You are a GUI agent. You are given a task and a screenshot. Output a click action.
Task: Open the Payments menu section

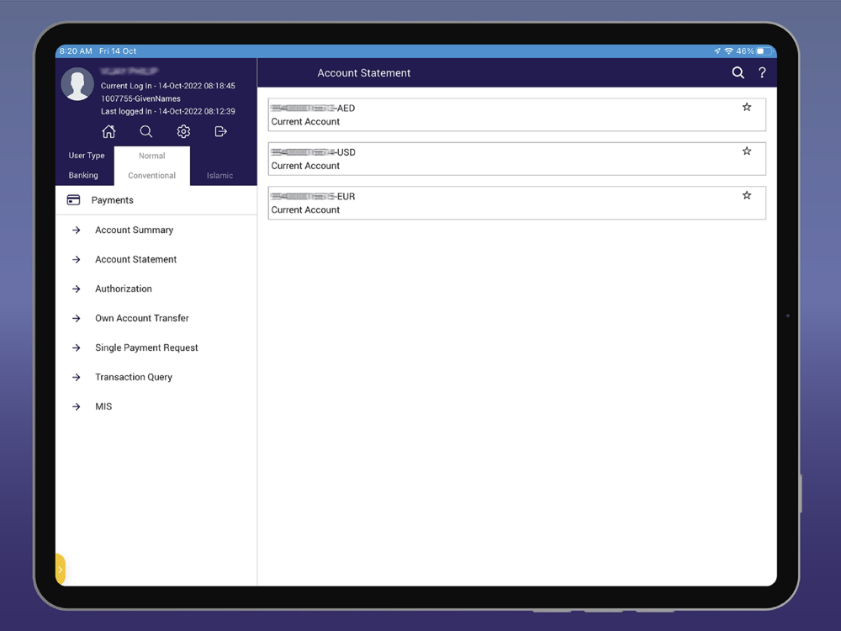pyautogui.click(x=156, y=200)
